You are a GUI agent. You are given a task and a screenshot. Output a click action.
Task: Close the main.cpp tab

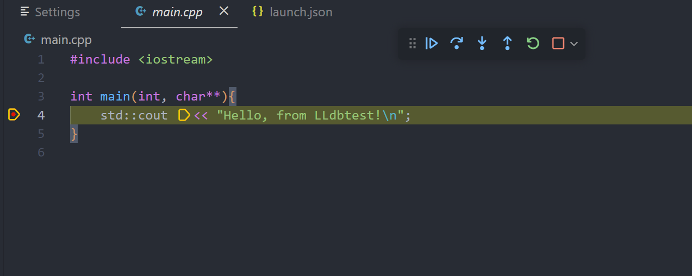tap(223, 11)
